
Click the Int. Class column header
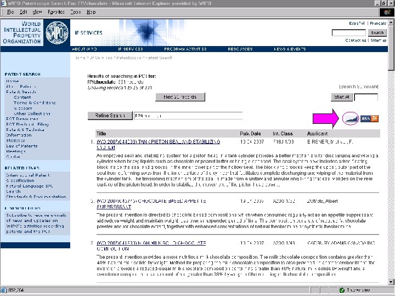point(283,134)
